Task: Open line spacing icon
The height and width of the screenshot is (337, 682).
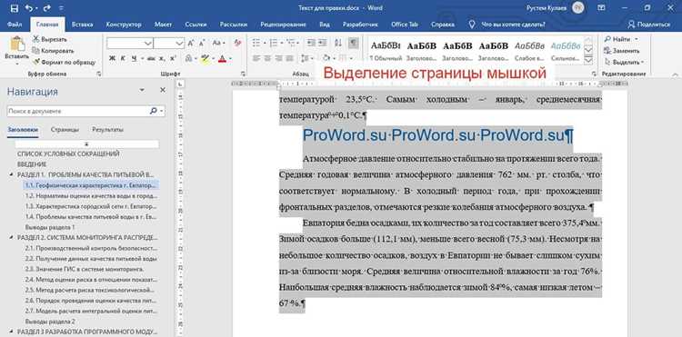Action: click(305, 58)
